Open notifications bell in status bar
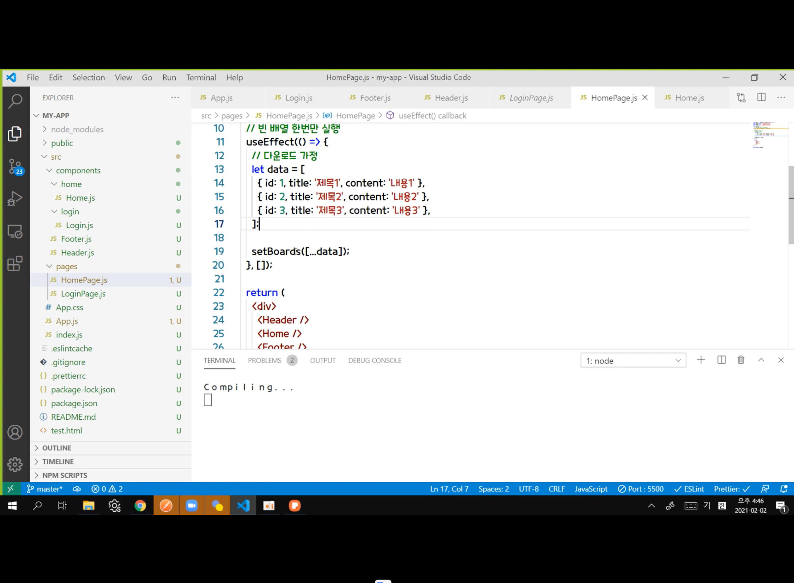The width and height of the screenshot is (794, 583). click(784, 489)
